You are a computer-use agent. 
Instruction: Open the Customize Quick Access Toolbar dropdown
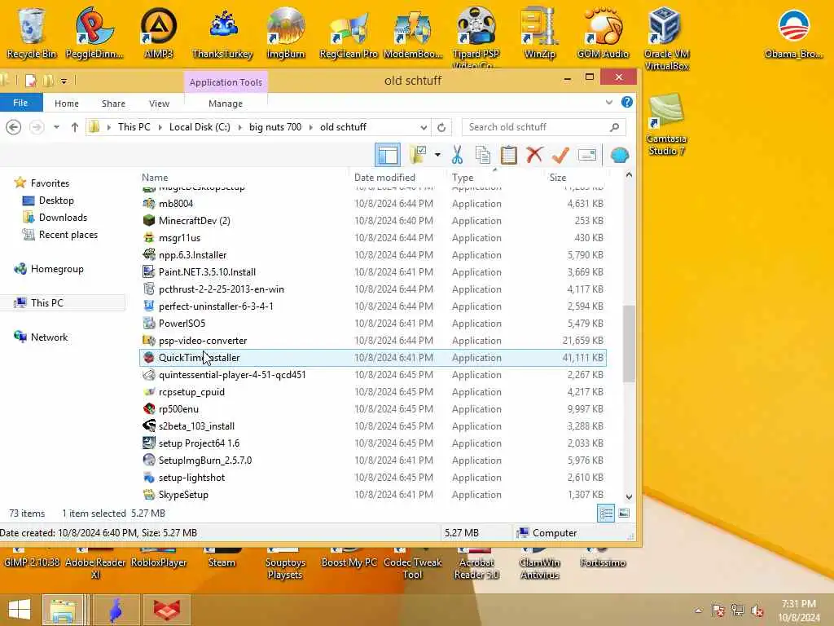(64, 81)
